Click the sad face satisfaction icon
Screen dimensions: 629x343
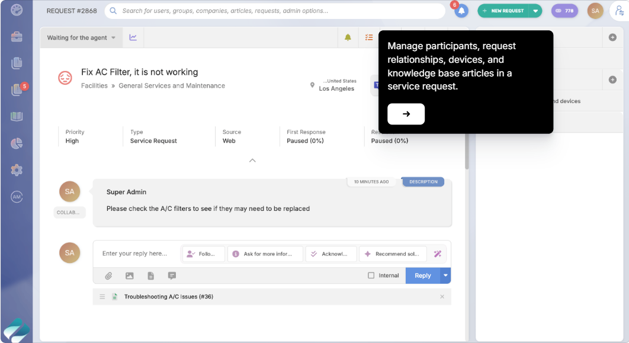(65, 78)
